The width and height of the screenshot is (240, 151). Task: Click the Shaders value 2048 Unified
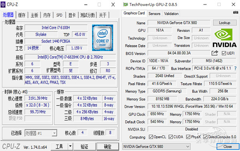(165, 76)
